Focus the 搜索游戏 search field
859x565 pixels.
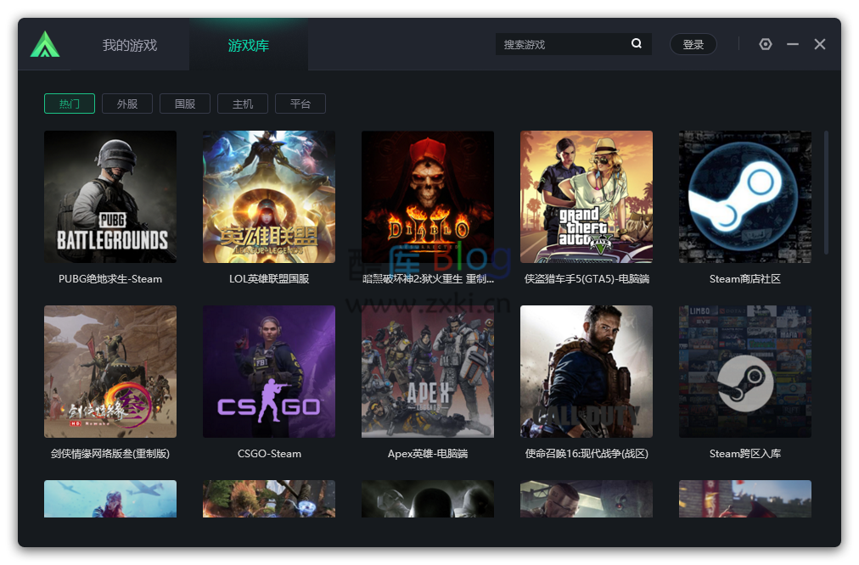(562, 44)
